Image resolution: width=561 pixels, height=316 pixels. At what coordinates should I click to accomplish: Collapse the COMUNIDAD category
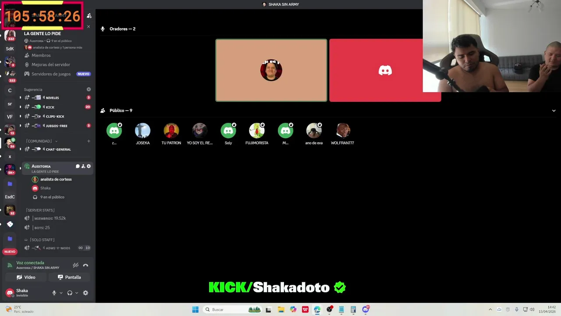click(x=41, y=141)
